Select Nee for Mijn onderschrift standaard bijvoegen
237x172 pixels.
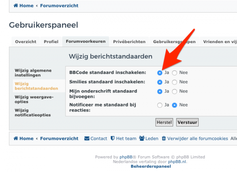point(175,91)
